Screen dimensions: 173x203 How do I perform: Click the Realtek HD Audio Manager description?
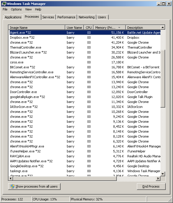pos(144,156)
